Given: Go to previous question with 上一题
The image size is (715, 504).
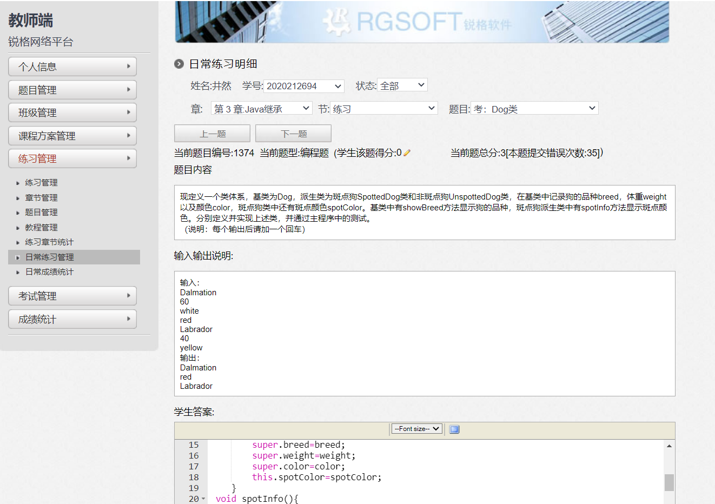Looking at the screenshot, I should click(x=212, y=134).
